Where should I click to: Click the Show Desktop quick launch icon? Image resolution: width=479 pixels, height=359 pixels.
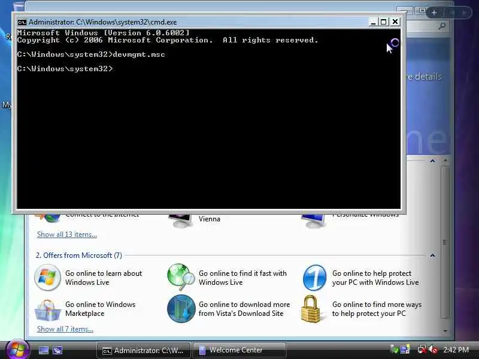[43, 350]
